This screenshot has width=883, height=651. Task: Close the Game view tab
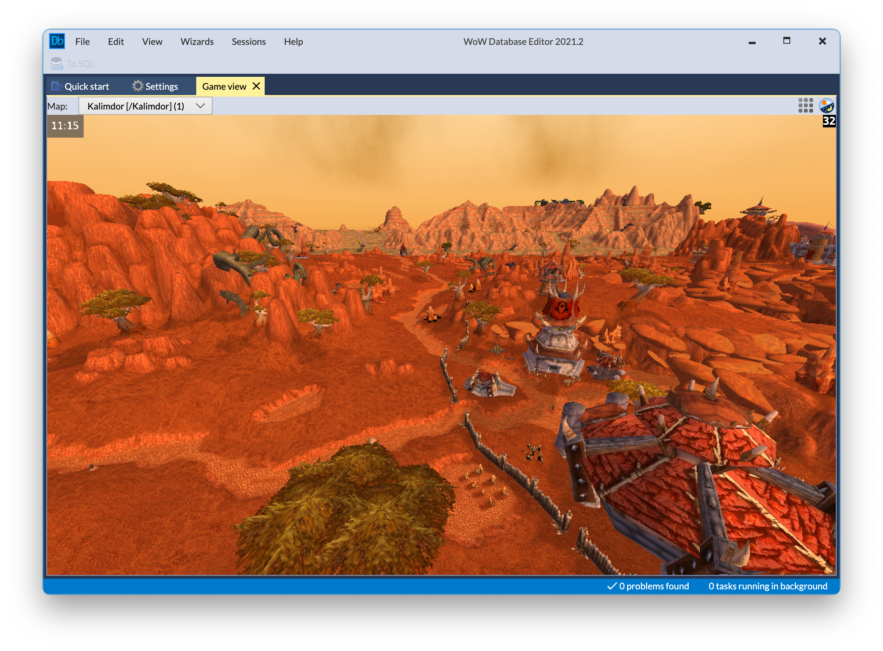click(x=256, y=86)
